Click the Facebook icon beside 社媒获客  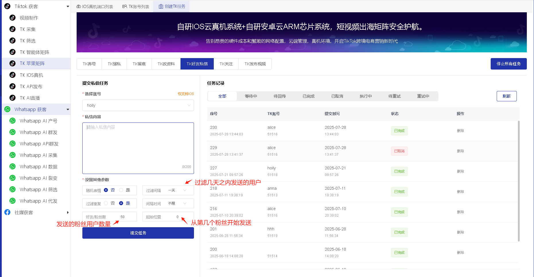point(7,212)
